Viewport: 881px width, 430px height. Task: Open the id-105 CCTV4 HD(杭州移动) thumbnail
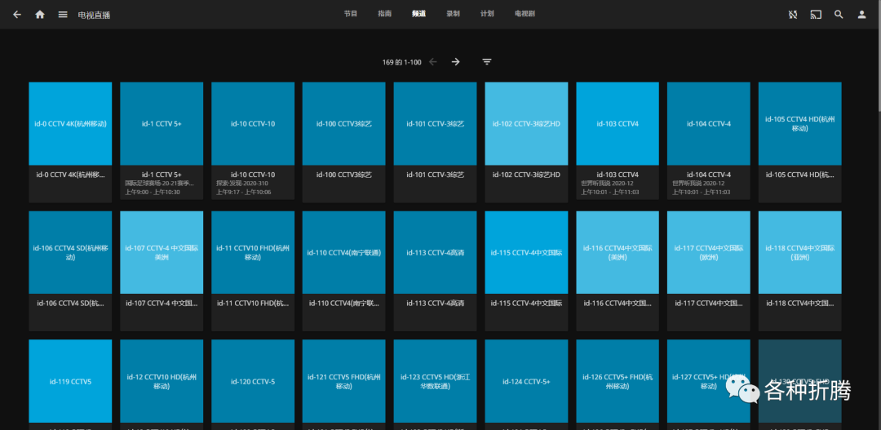[x=800, y=124]
